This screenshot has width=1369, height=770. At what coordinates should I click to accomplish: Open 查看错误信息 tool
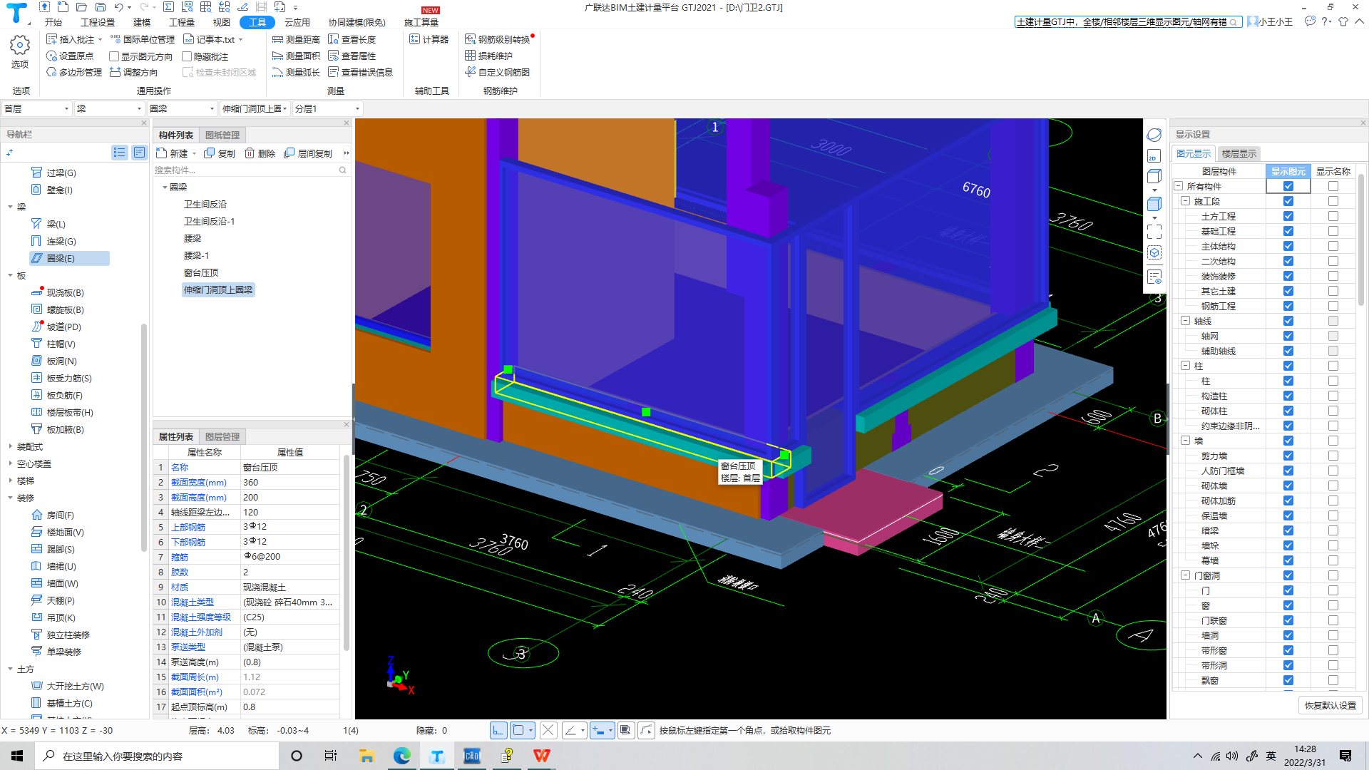point(361,73)
